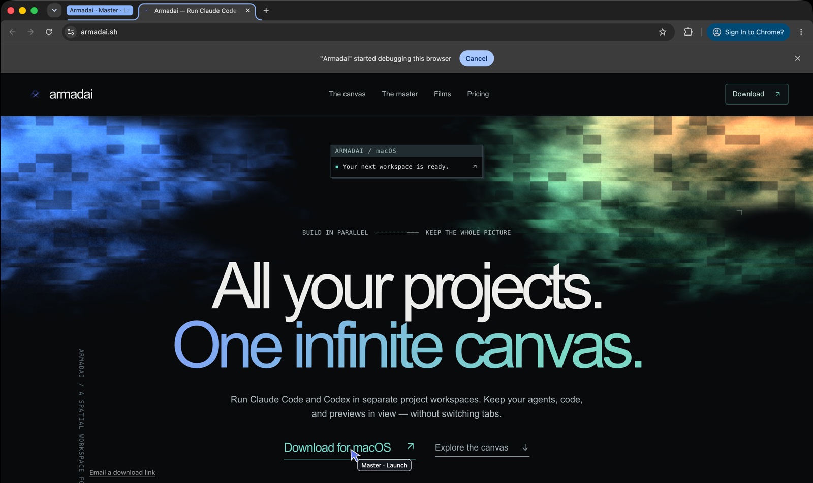The width and height of the screenshot is (813, 483).
Task: Bookmark this page with the star icon
Action: click(663, 32)
